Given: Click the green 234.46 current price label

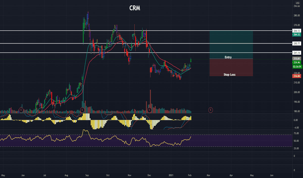Looking at the screenshot, I should click(296, 62).
